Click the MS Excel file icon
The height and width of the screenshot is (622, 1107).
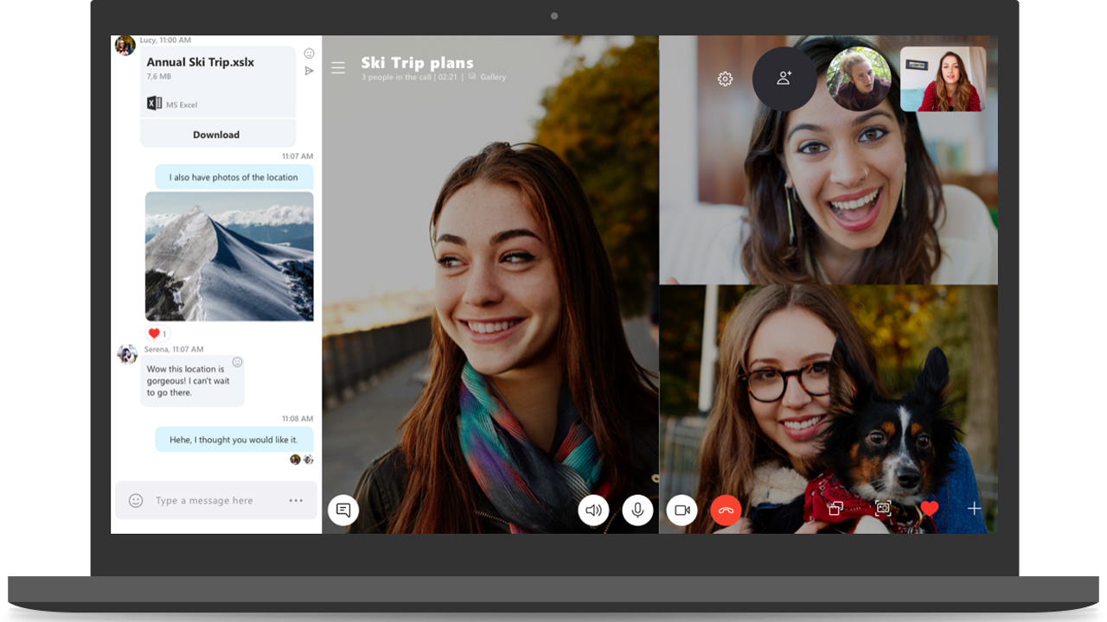pos(154,104)
